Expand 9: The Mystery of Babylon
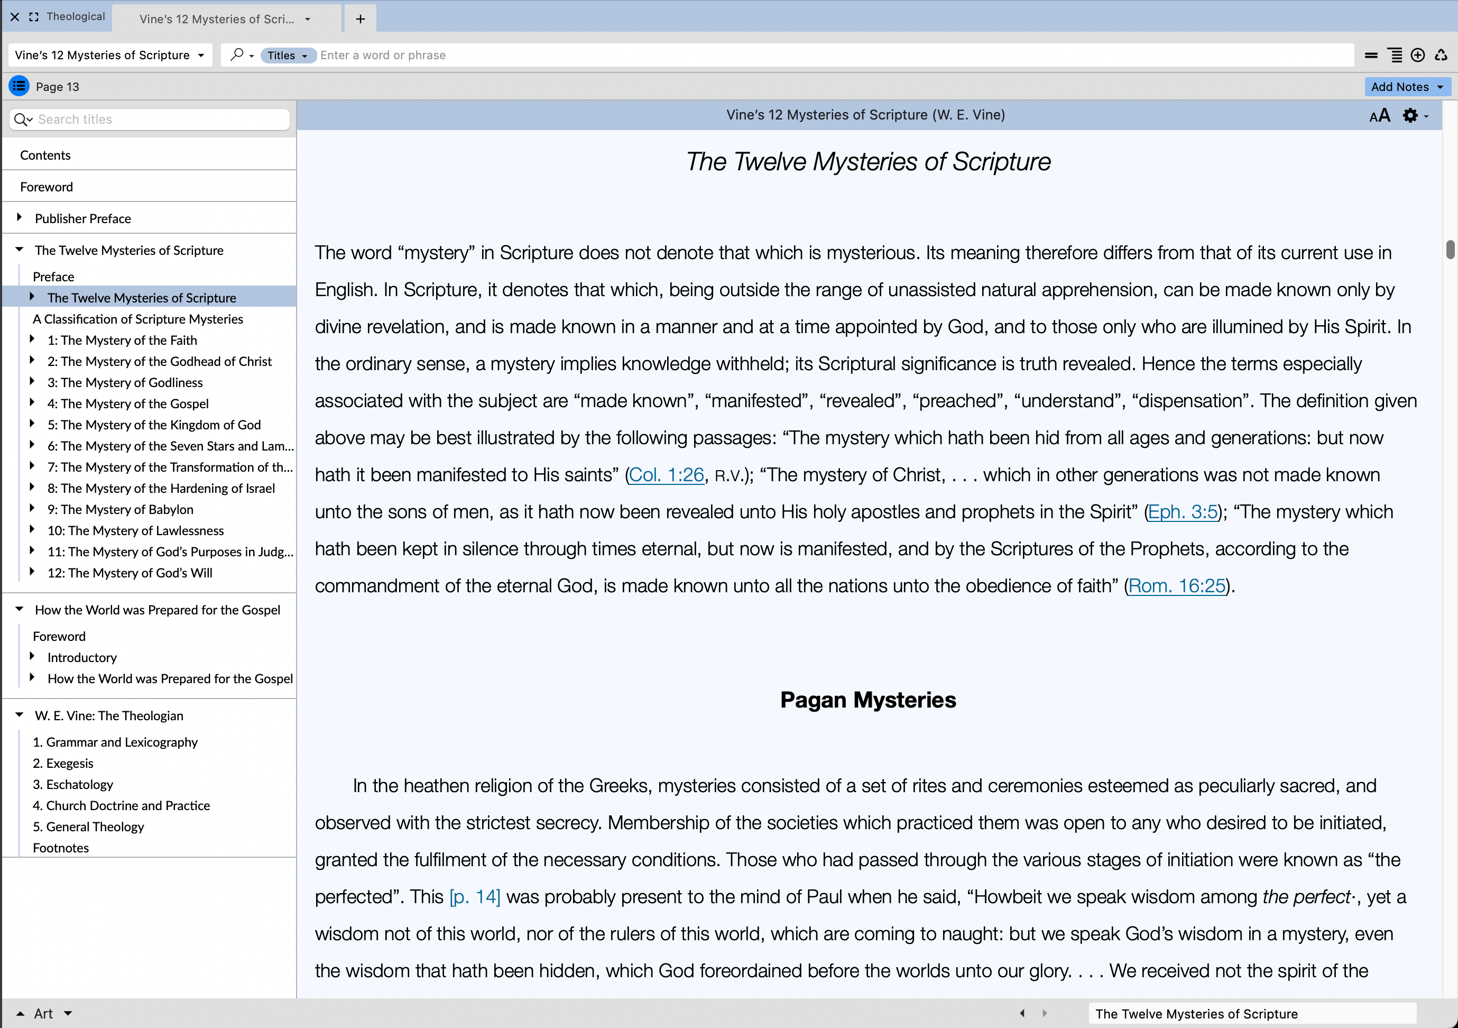1458x1028 pixels. pyautogui.click(x=32, y=508)
